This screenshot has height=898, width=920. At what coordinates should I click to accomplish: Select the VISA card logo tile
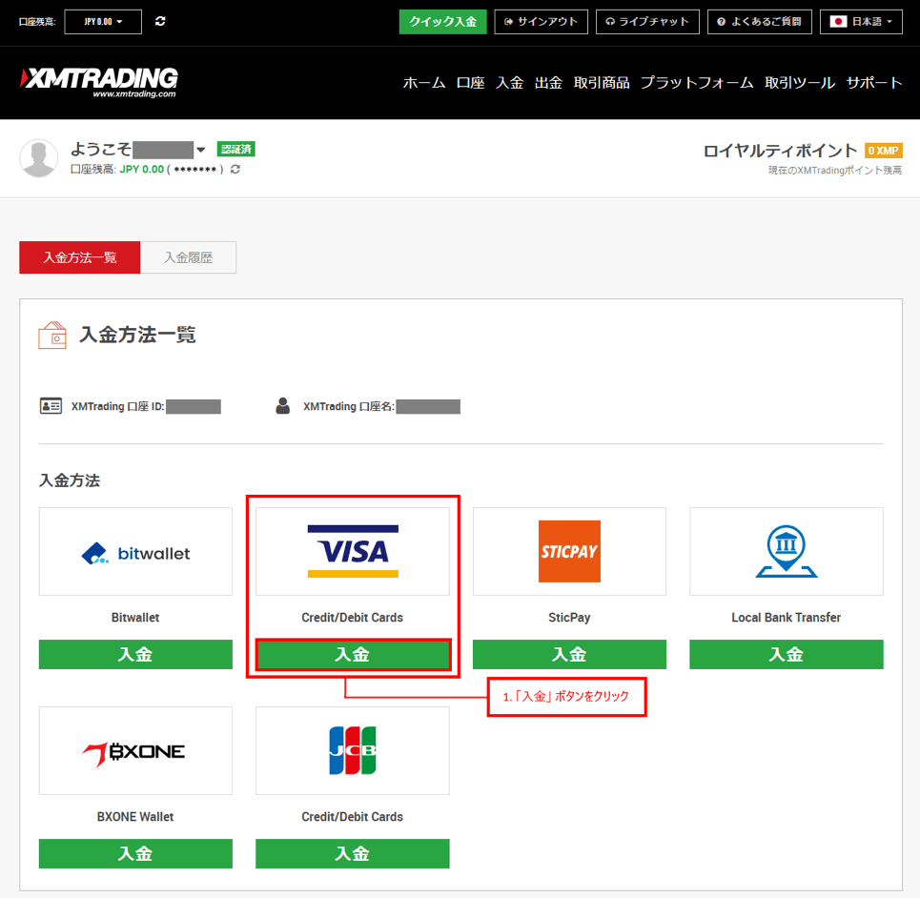[353, 552]
